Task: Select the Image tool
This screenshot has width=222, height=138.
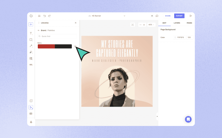Action: tap(31, 58)
